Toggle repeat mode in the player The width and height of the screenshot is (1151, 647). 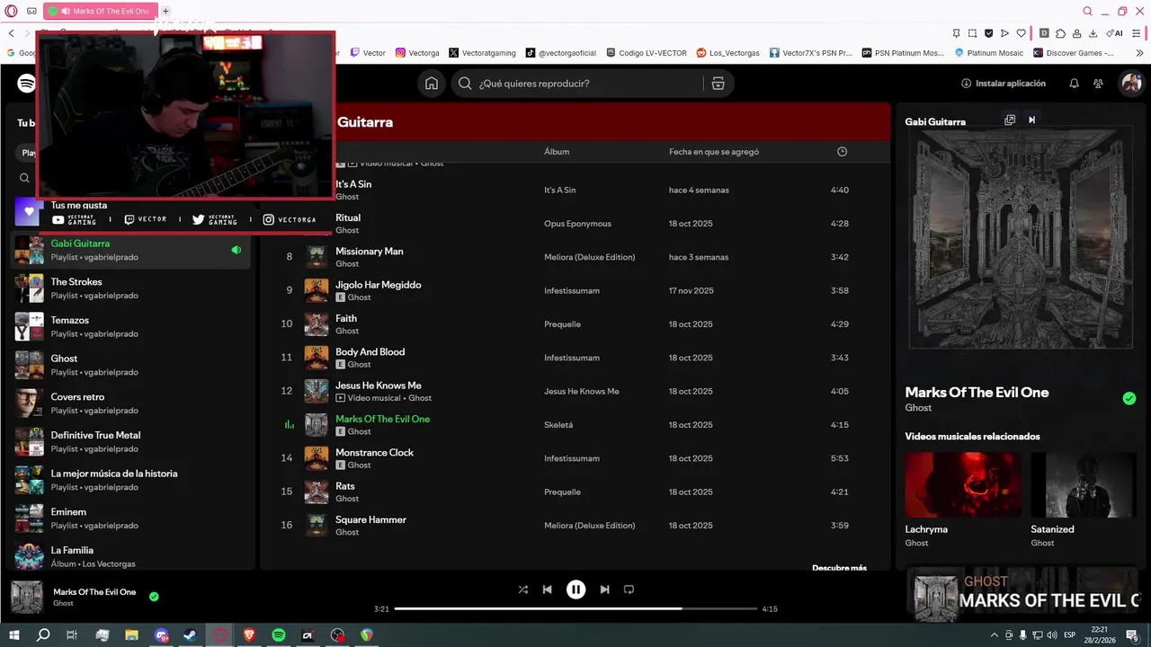[629, 589]
